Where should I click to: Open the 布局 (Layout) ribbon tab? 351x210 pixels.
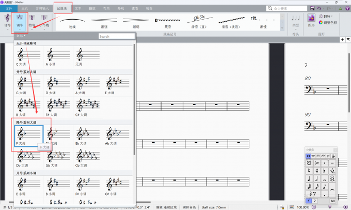click(106, 8)
